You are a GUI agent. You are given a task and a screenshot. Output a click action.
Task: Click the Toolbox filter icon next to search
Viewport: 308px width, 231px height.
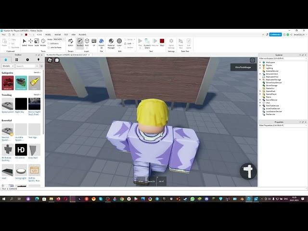(41, 66)
